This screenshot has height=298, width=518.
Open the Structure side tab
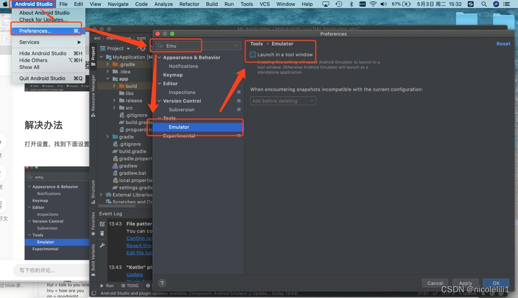pos(93,192)
